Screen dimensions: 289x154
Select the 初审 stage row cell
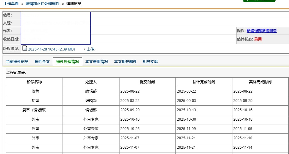click(x=35, y=101)
